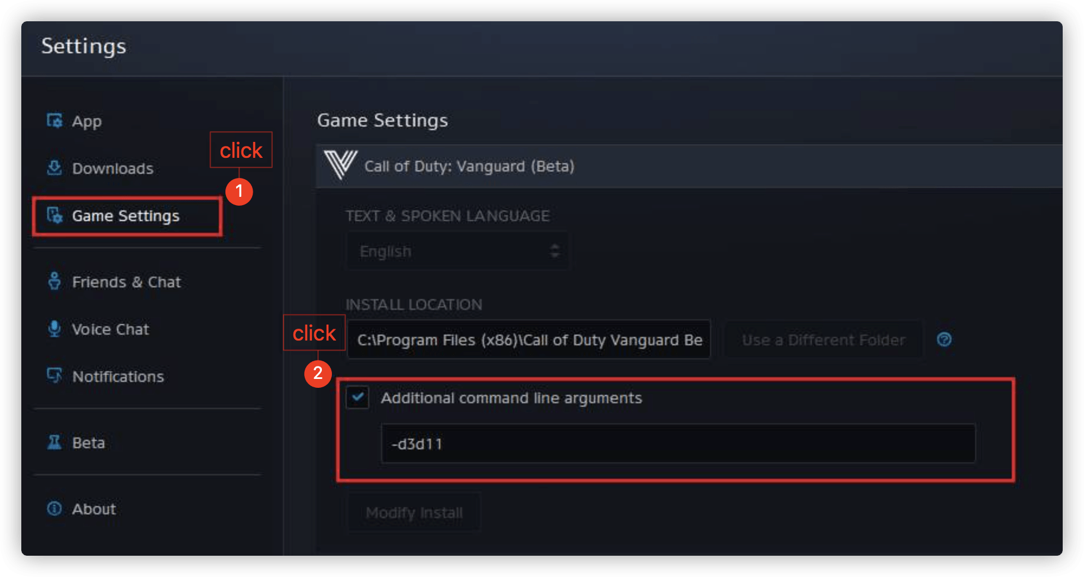Click the Notifications bell icon

(x=54, y=376)
